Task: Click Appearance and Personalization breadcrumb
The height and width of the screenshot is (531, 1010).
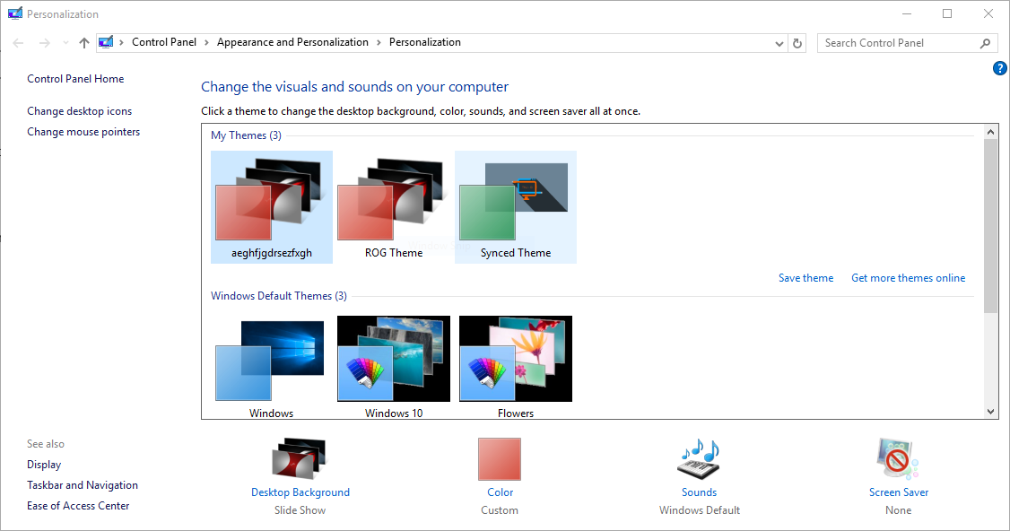Action: tap(292, 42)
